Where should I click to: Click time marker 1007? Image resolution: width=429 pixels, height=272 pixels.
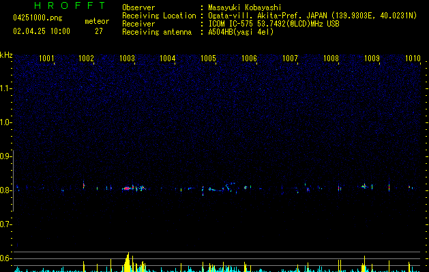[290, 58]
